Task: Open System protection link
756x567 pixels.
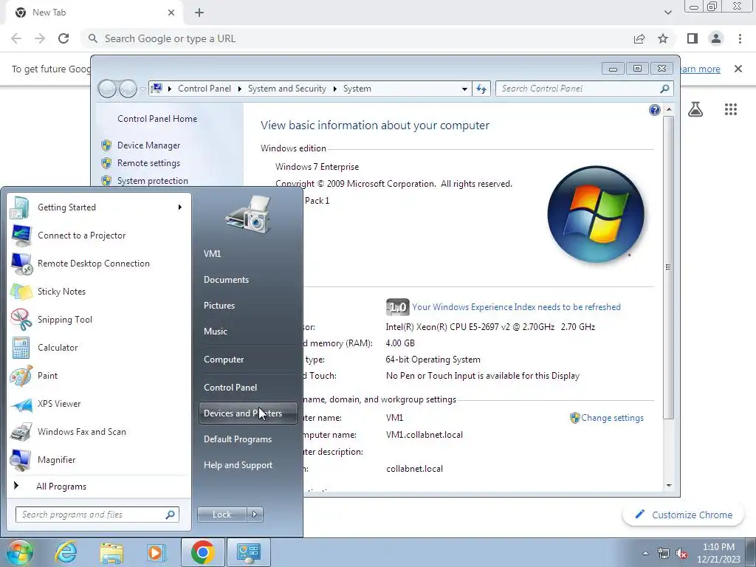Action: point(152,181)
